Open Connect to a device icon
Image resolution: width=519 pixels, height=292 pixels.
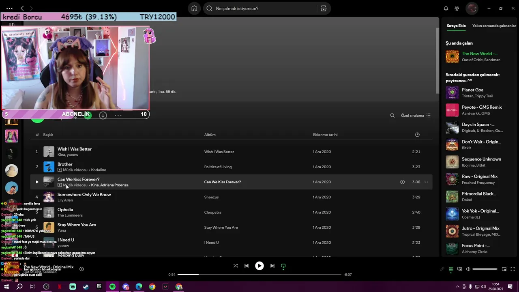click(459, 269)
